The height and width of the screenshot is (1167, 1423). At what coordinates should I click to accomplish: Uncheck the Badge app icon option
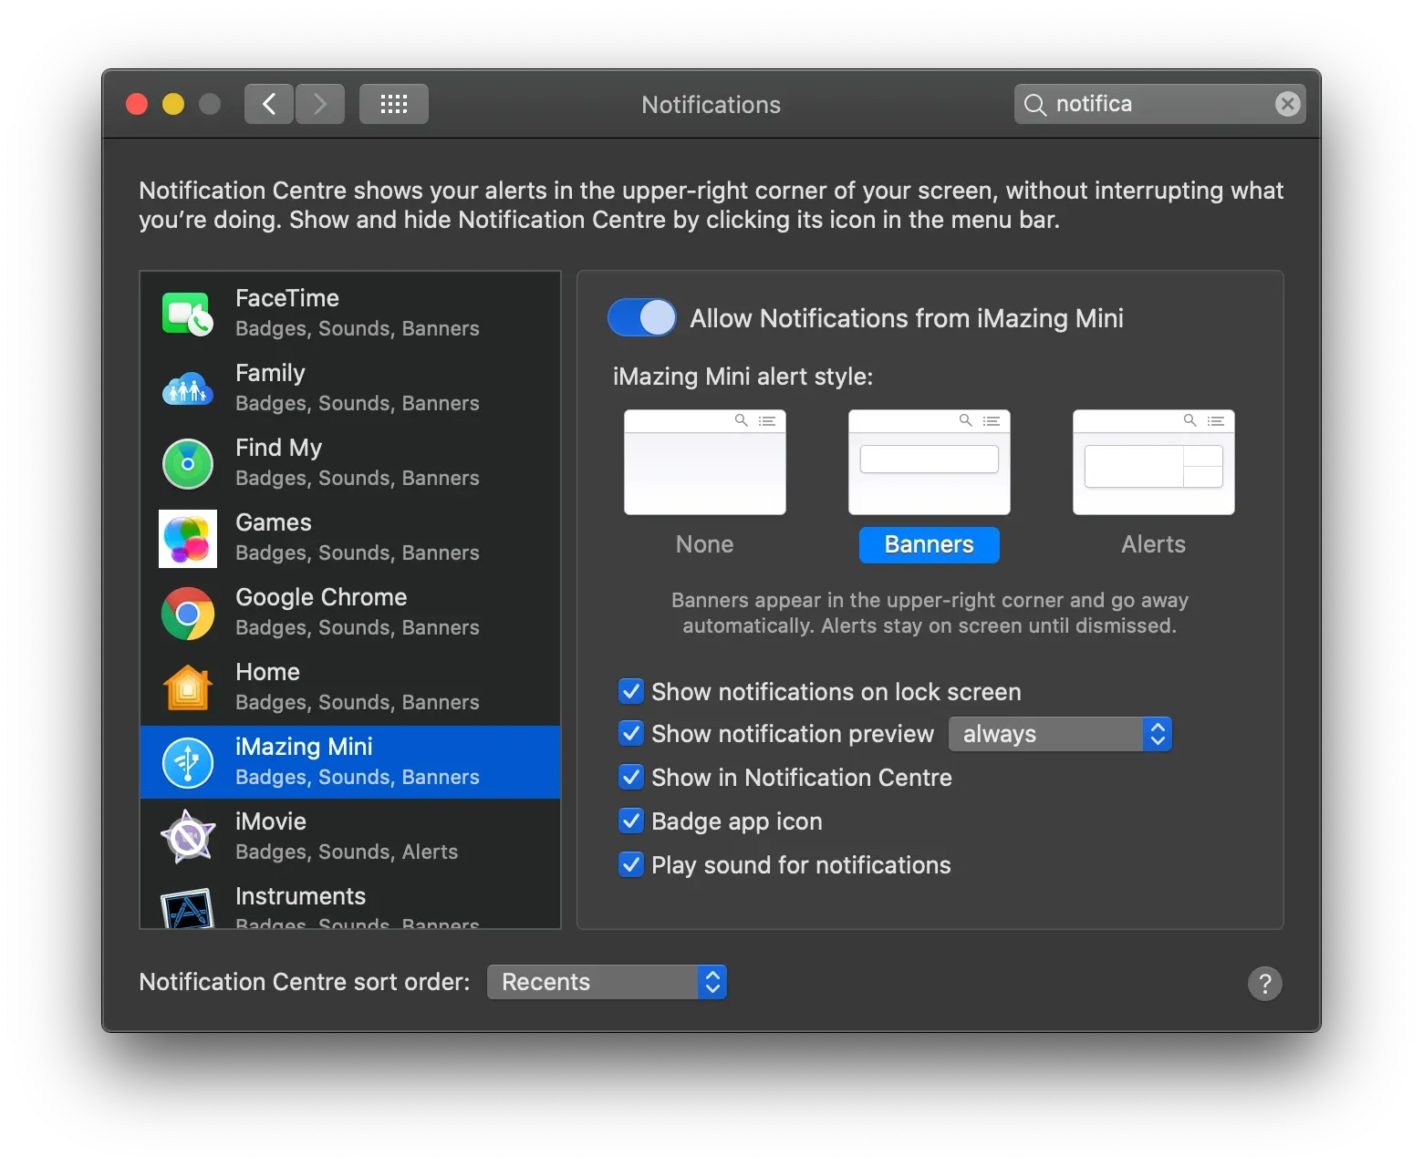click(630, 821)
